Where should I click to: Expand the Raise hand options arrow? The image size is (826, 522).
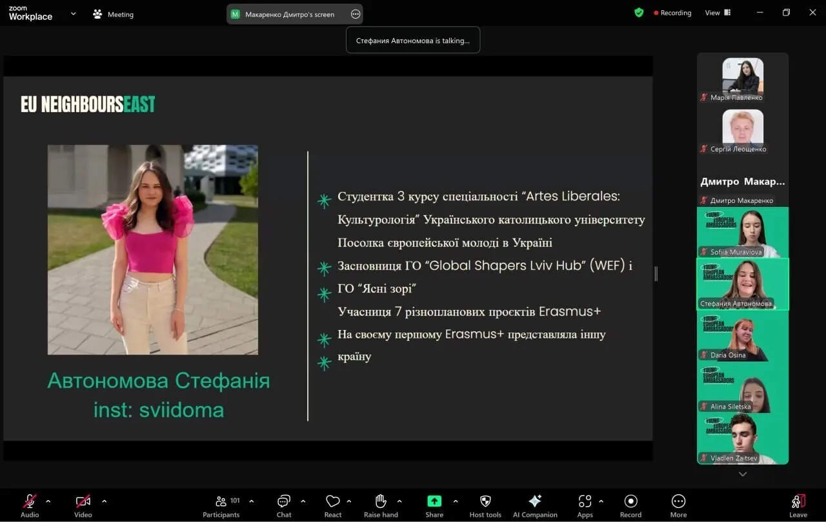tap(399, 501)
